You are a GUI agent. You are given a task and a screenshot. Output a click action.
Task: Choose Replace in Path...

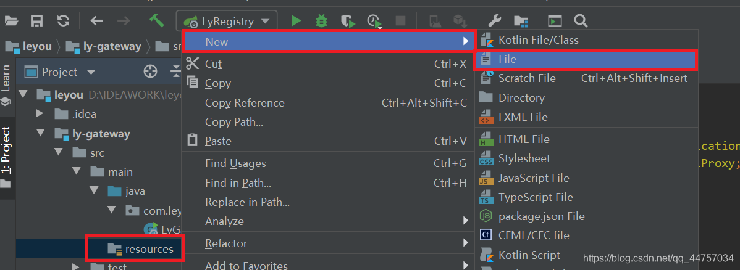pyautogui.click(x=327, y=202)
